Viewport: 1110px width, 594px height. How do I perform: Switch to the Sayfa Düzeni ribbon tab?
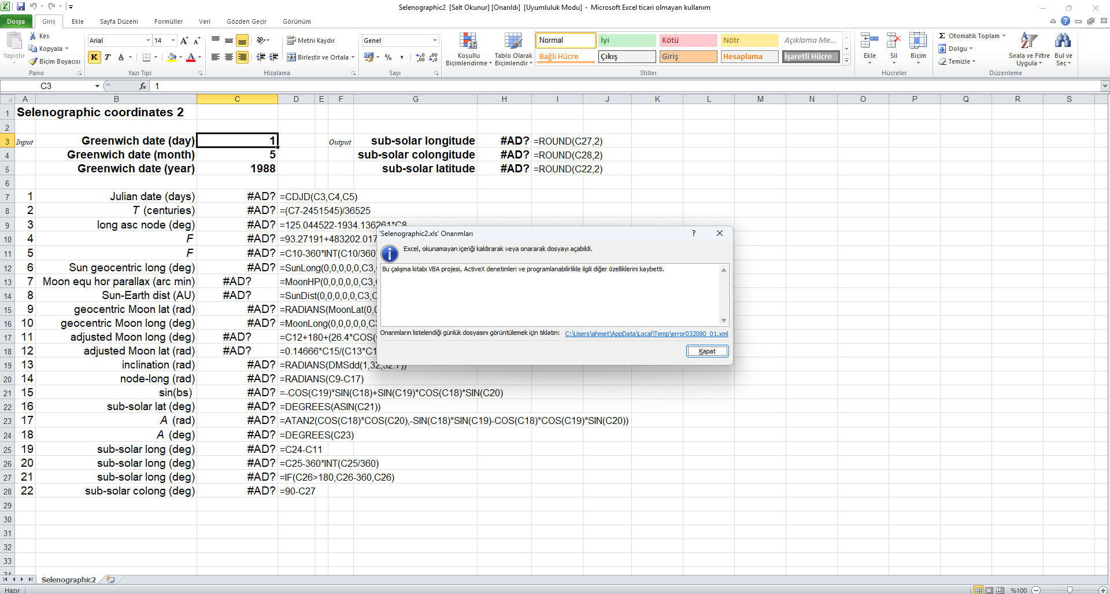click(x=119, y=21)
